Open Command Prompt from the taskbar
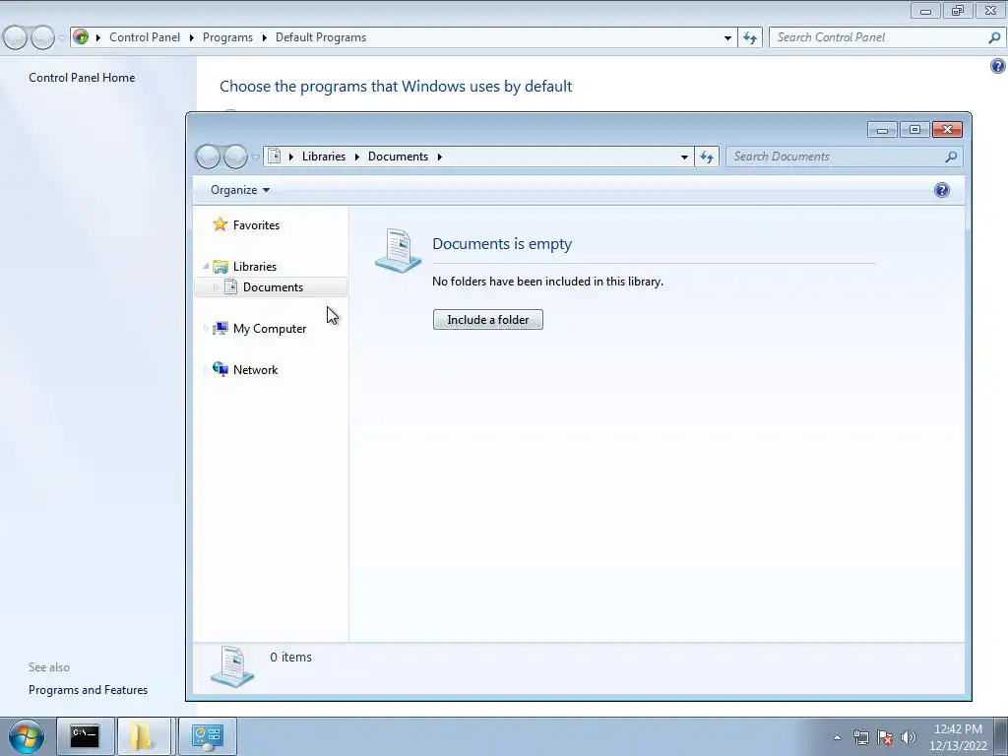Screen dimensions: 1008x756 tap(85, 736)
